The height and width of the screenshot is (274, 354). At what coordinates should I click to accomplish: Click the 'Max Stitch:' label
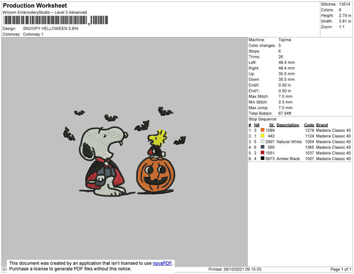point(258,96)
